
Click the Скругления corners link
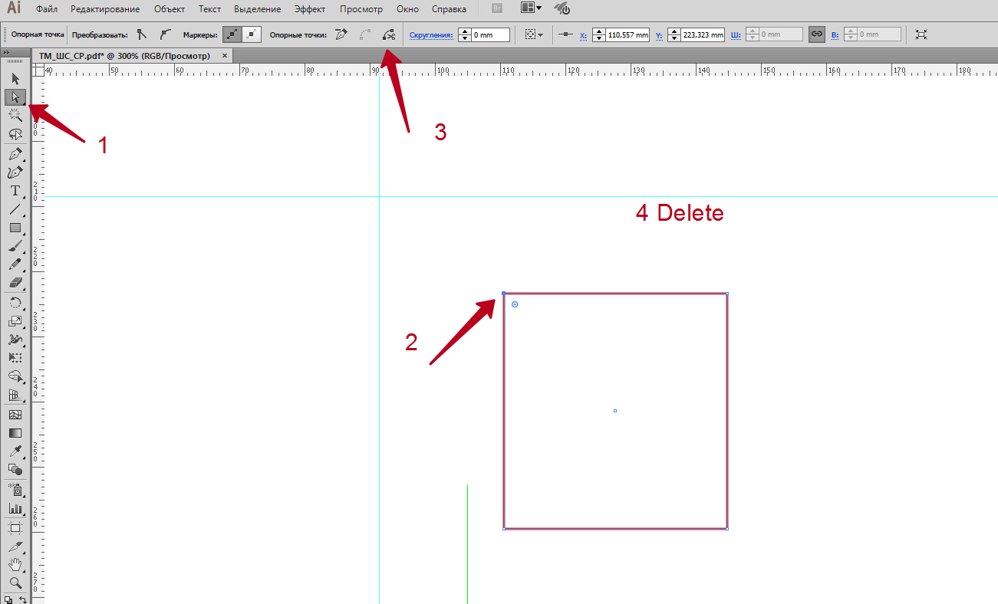(430, 35)
